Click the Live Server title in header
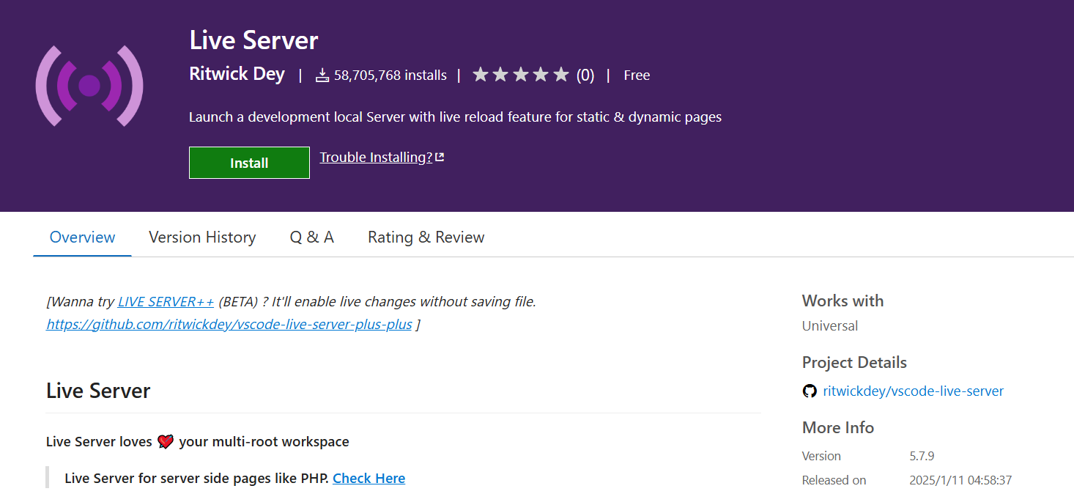The height and width of the screenshot is (494, 1074). click(x=253, y=40)
